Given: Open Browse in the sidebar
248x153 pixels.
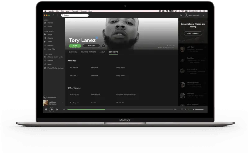Looking at the screenshot, I should [x=50, y=23].
